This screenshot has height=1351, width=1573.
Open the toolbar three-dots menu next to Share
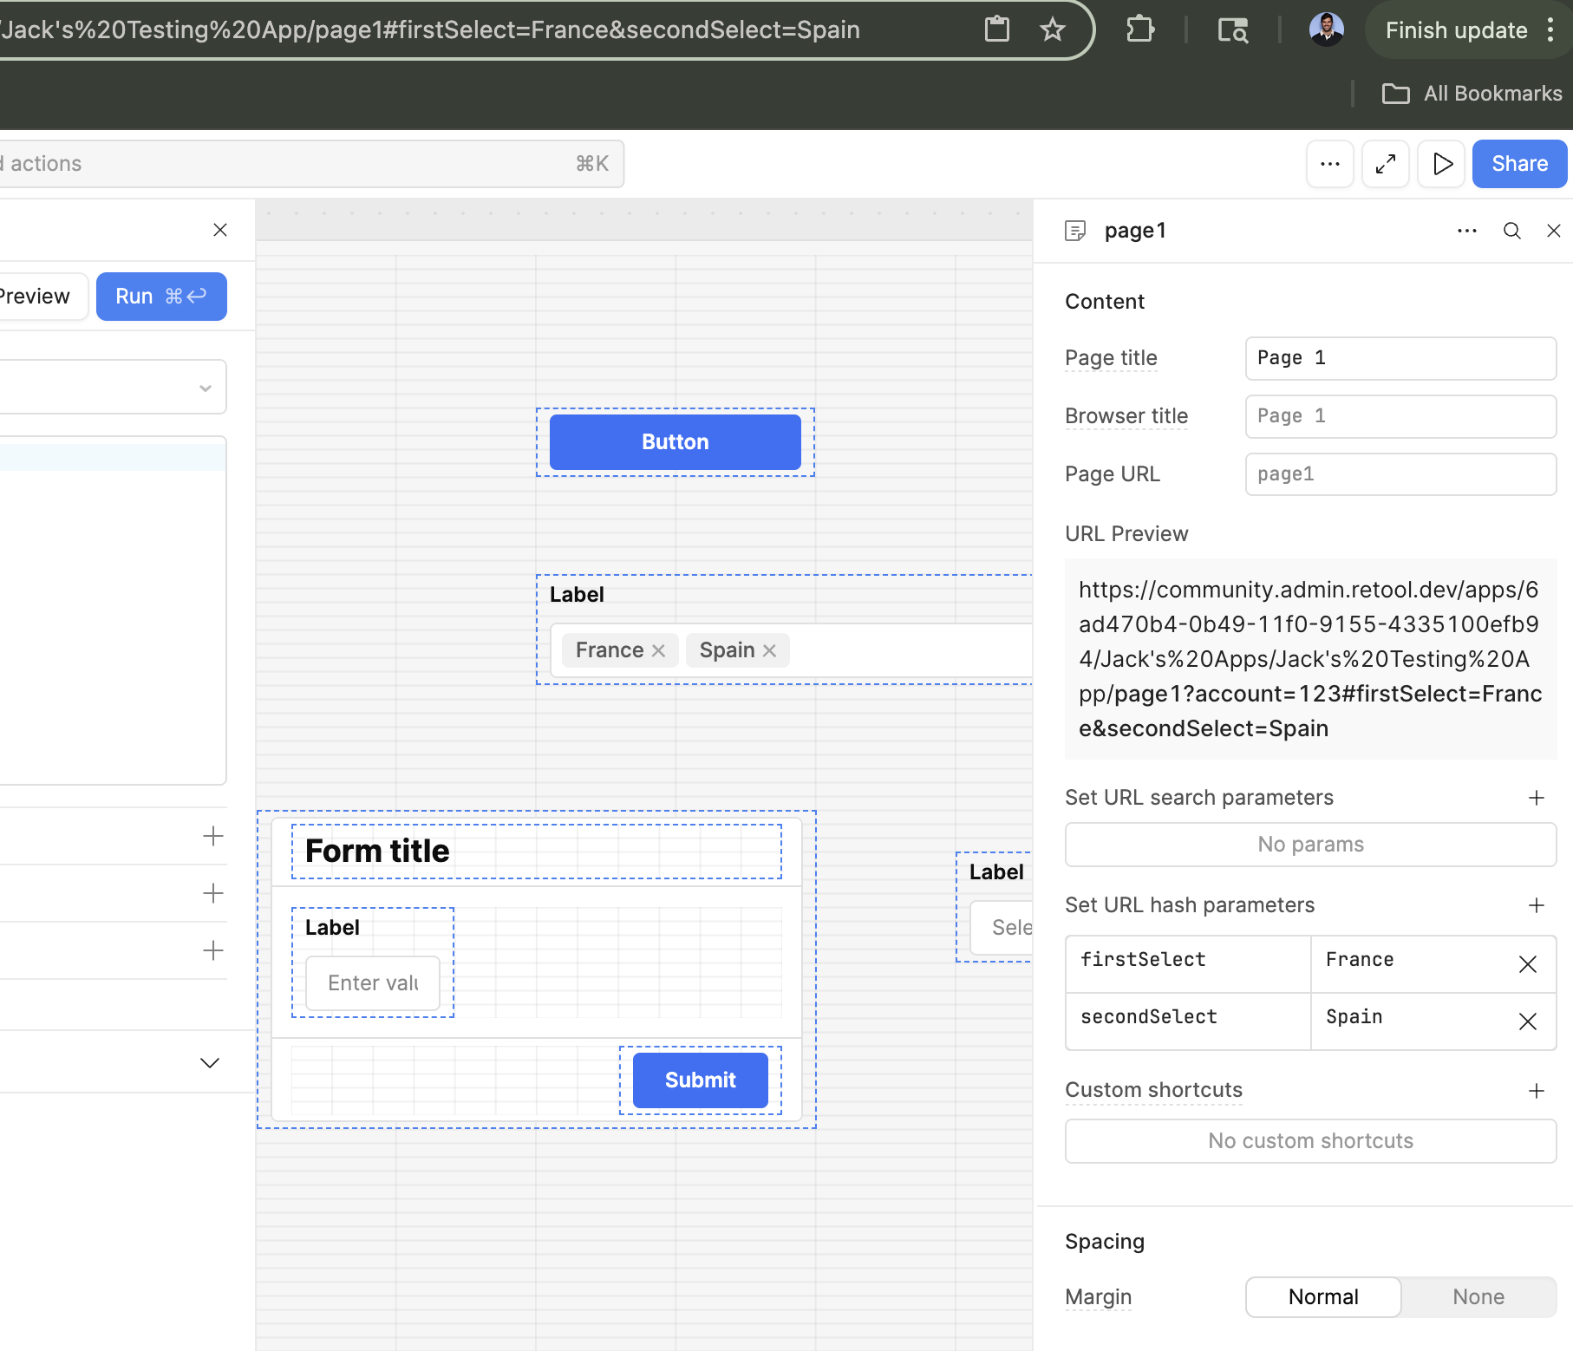(x=1329, y=164)
